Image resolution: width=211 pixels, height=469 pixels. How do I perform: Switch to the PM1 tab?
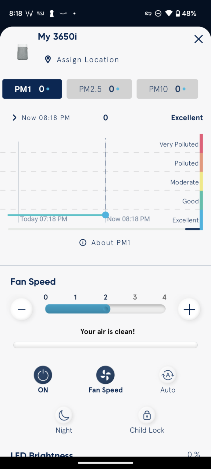click(32, 89)
